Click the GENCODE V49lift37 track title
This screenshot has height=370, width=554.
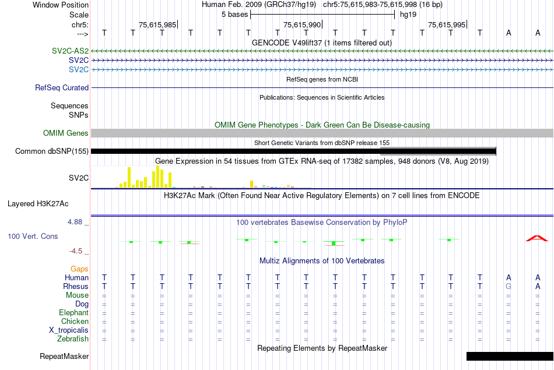[x=322, y=43]
